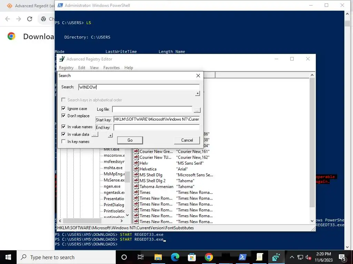Screen dimensions: 353x264
Task: Uncheck In value data
Action: point(63,134)
